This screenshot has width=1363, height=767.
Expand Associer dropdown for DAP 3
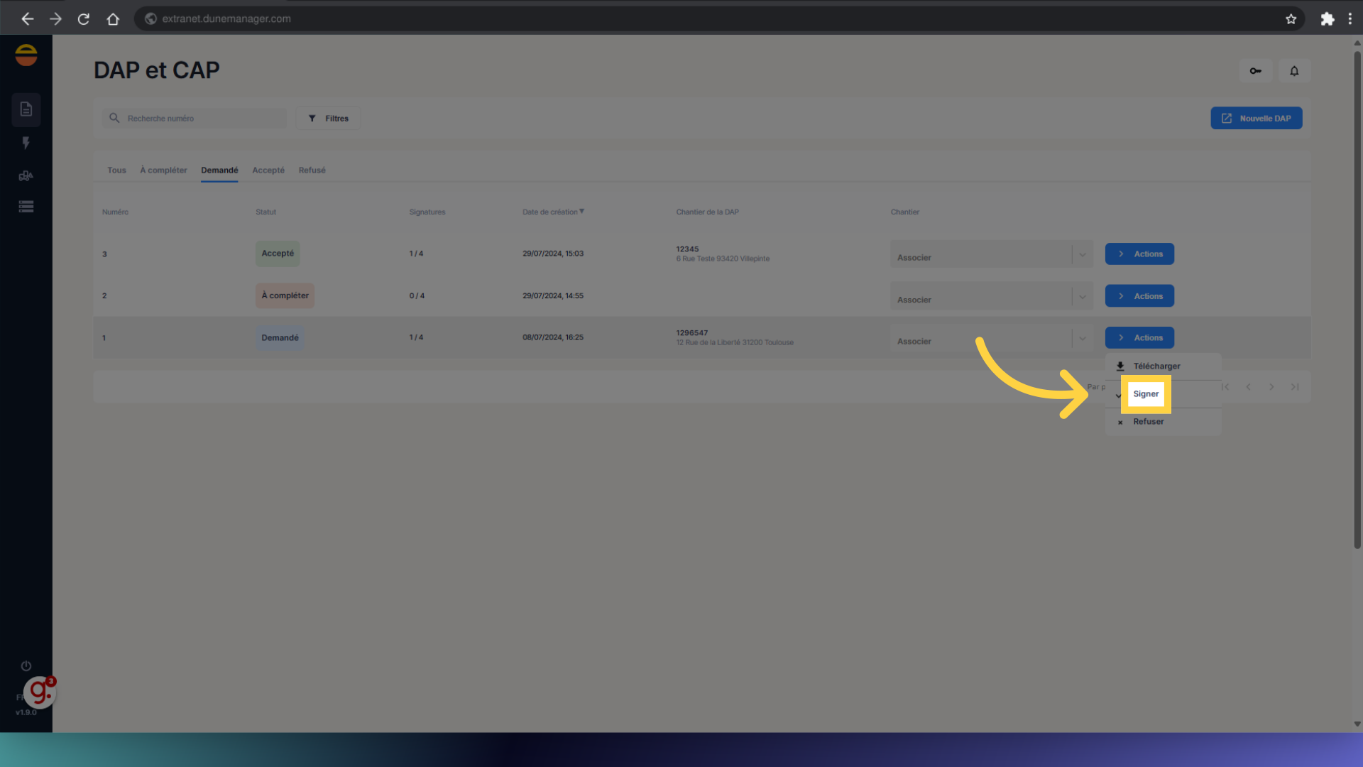tap(1082, 255)
